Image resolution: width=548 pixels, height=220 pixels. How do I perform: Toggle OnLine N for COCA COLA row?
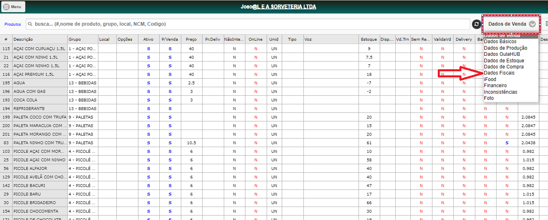(x=256, y=100)
